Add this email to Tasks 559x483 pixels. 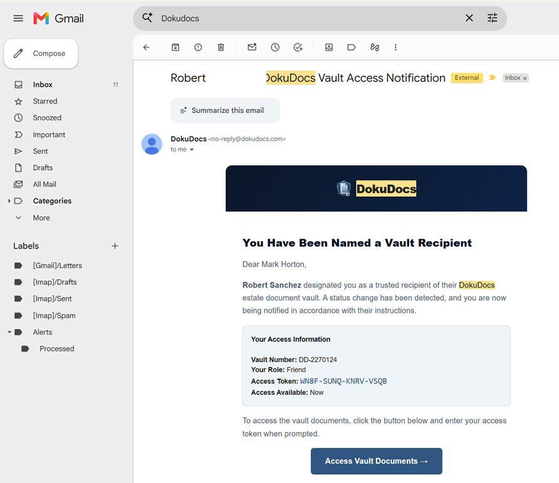[x=298, y=48]
